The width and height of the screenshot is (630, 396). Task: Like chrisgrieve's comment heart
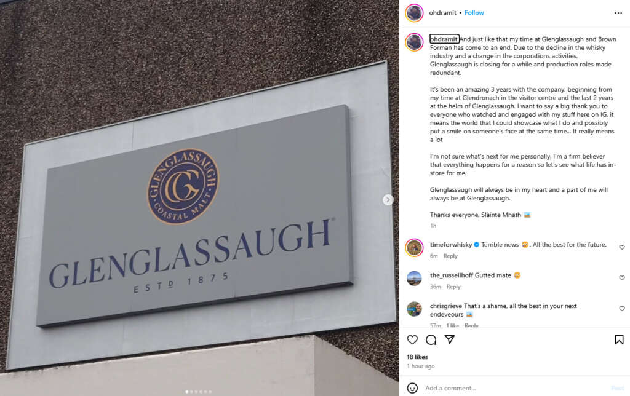(621, 309)
